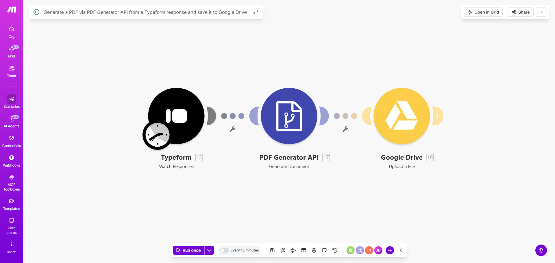Viewport: 555px width, 263px height.
Task: Open scenario settings gear in bottom toolbar
Action: pyautogui.click(x=314, y=250)
